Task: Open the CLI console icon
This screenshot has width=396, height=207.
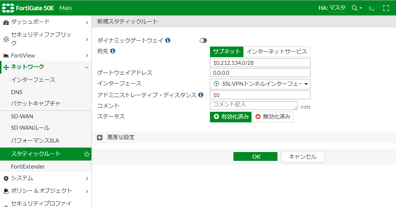Action: click(x=371, y=8)
